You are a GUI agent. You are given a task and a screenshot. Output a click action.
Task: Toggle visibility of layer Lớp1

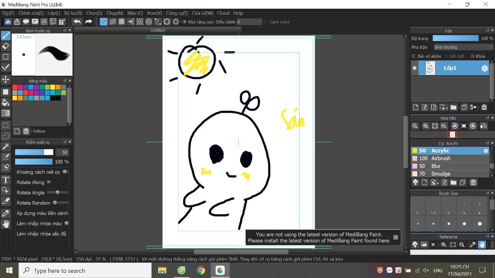pyautogui.click(x=414, y=68)
